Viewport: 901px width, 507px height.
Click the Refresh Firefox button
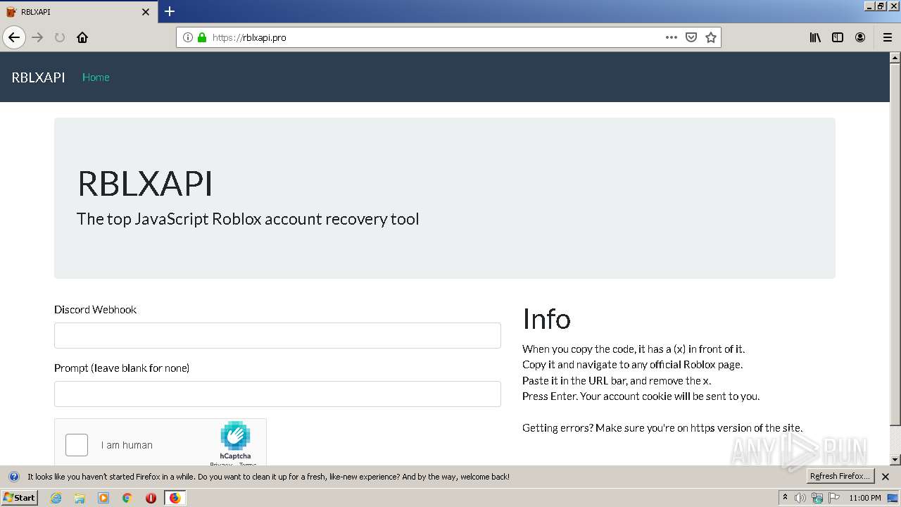click(840, 477)
